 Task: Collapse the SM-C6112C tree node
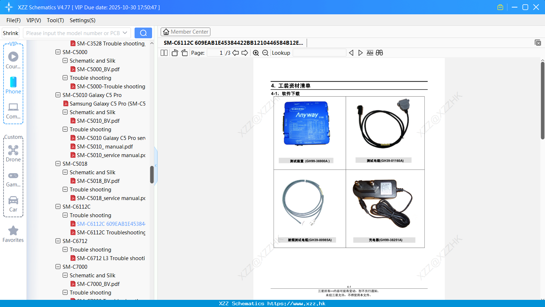pos(58,206)
